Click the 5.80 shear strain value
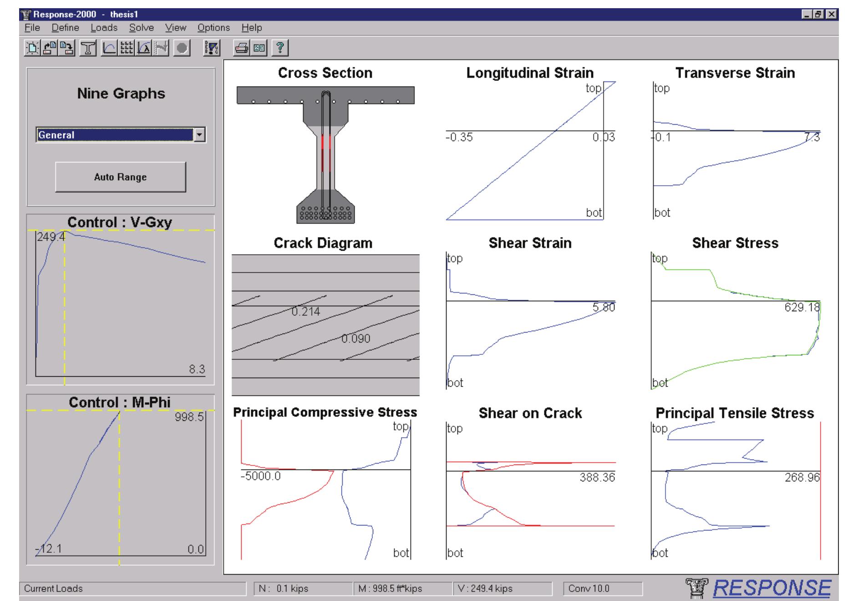 pos(604,307)
